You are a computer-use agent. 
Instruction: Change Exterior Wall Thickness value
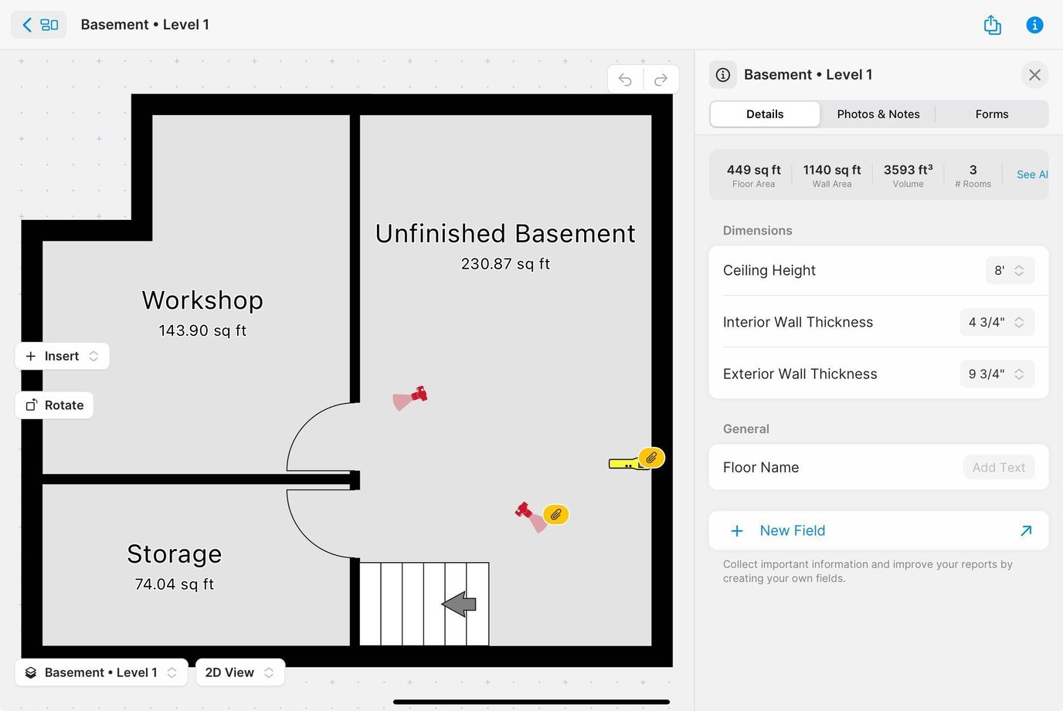(x=996, y=374)
